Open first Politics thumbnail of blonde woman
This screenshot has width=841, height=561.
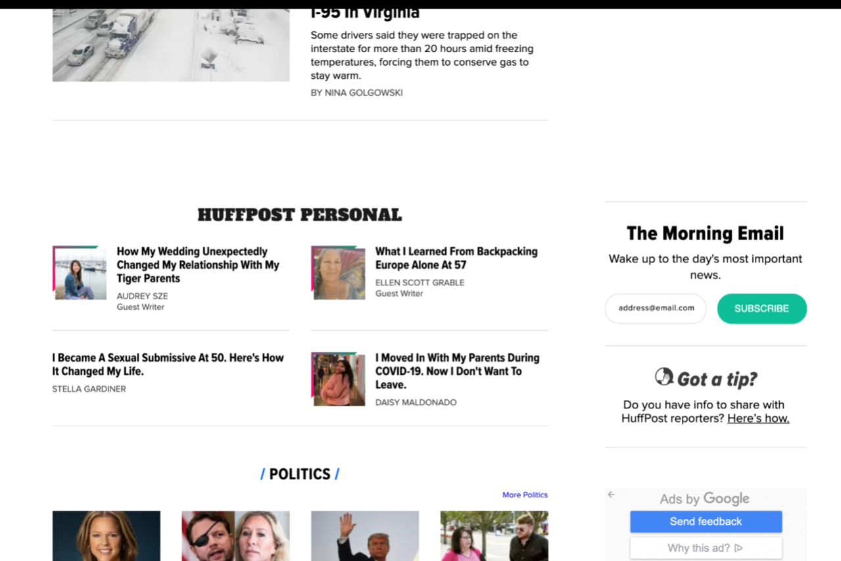click(107, 536)
